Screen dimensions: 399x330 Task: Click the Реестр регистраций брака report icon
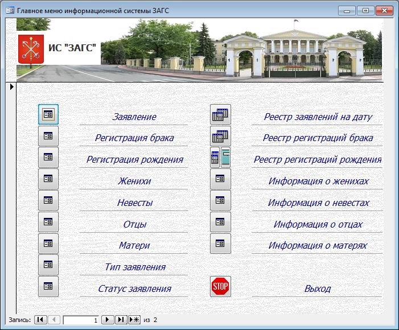click(220, 137)
